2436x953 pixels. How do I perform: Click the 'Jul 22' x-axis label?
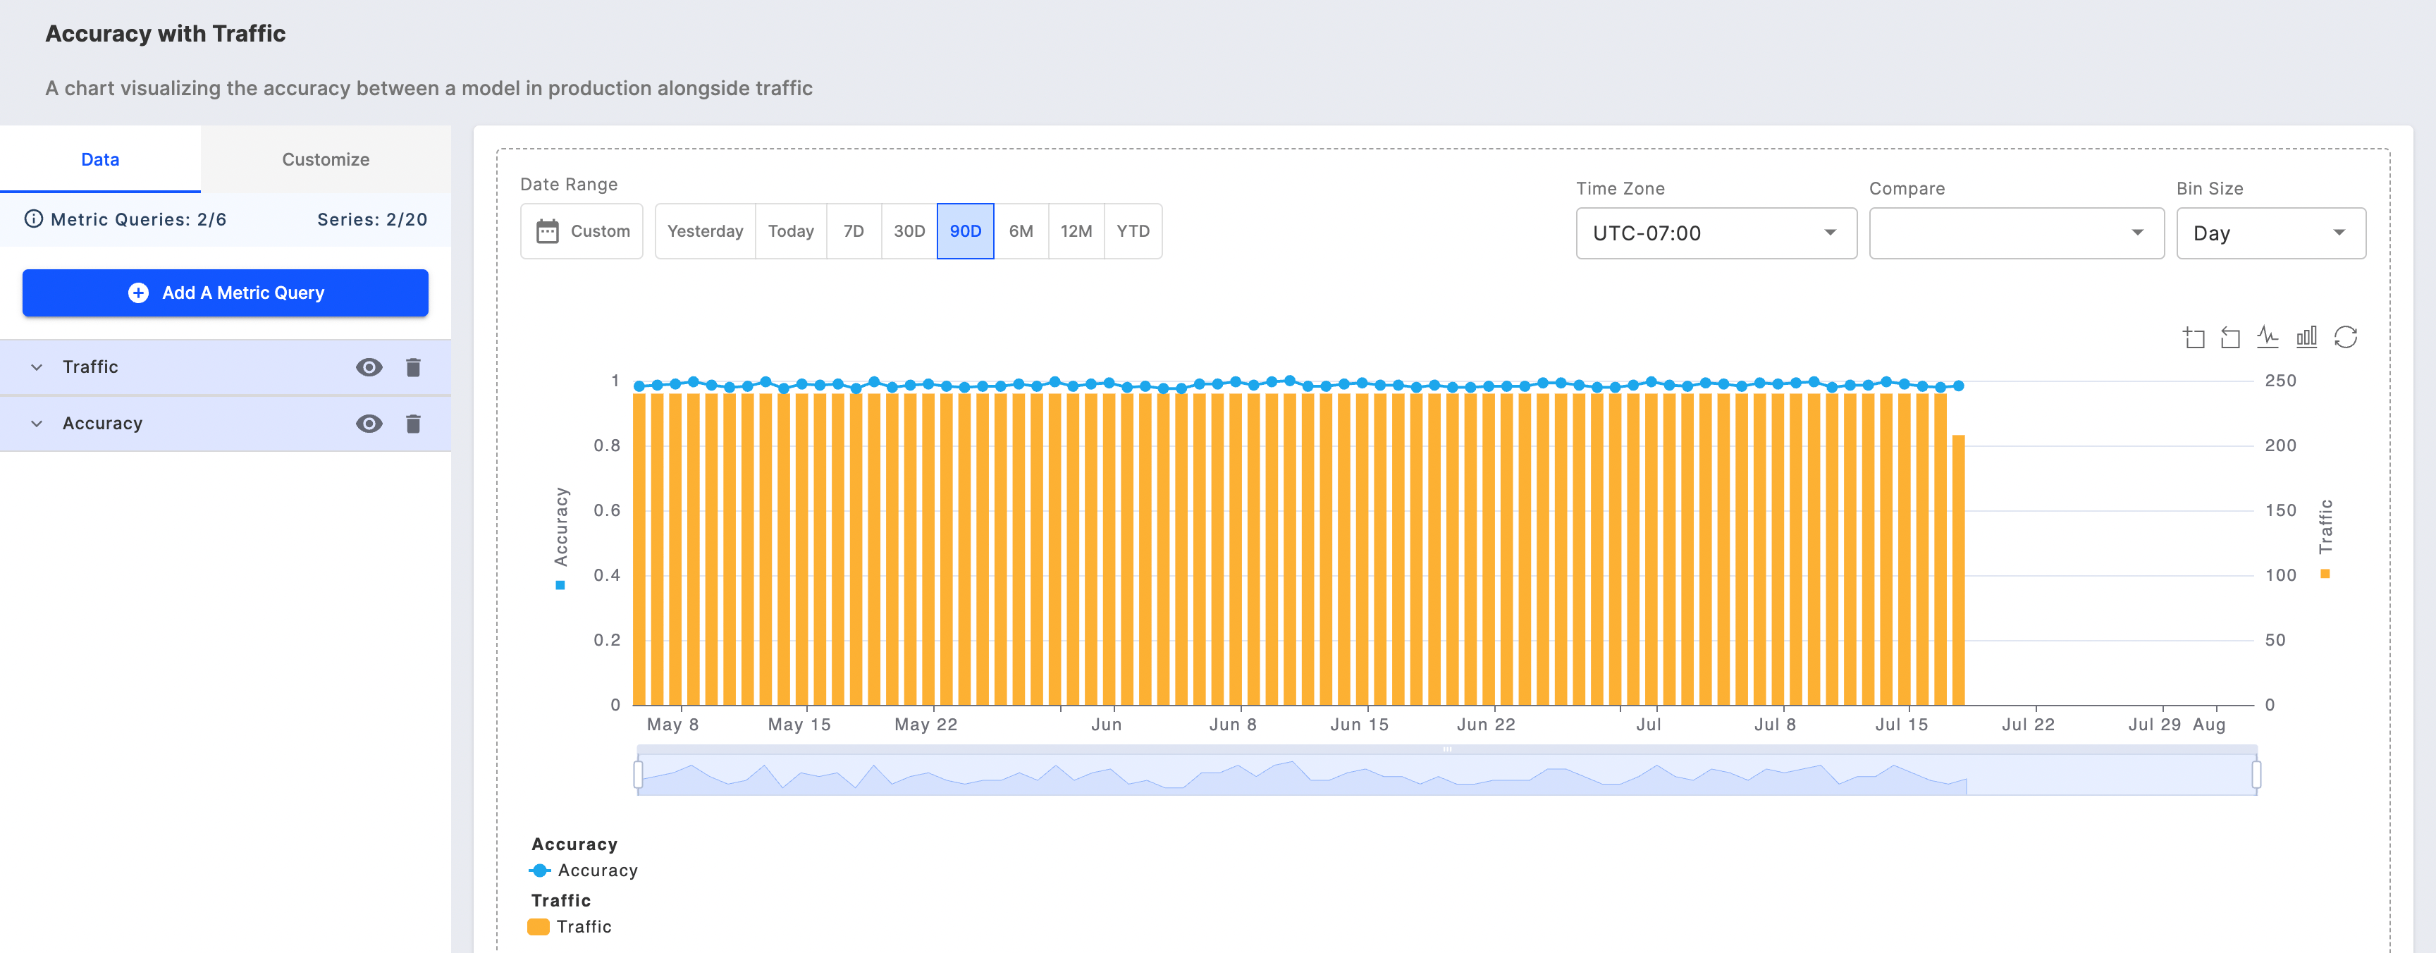click(x=2027, y=725)
